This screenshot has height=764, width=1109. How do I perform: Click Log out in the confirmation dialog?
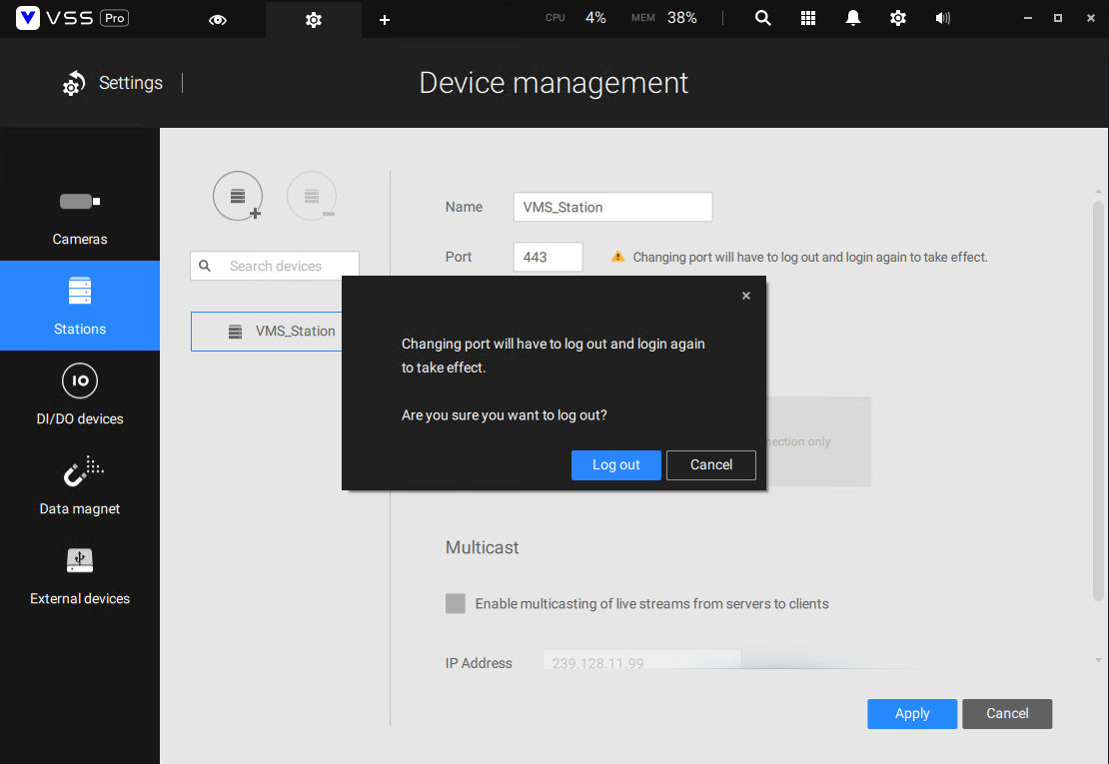(615, 464)
